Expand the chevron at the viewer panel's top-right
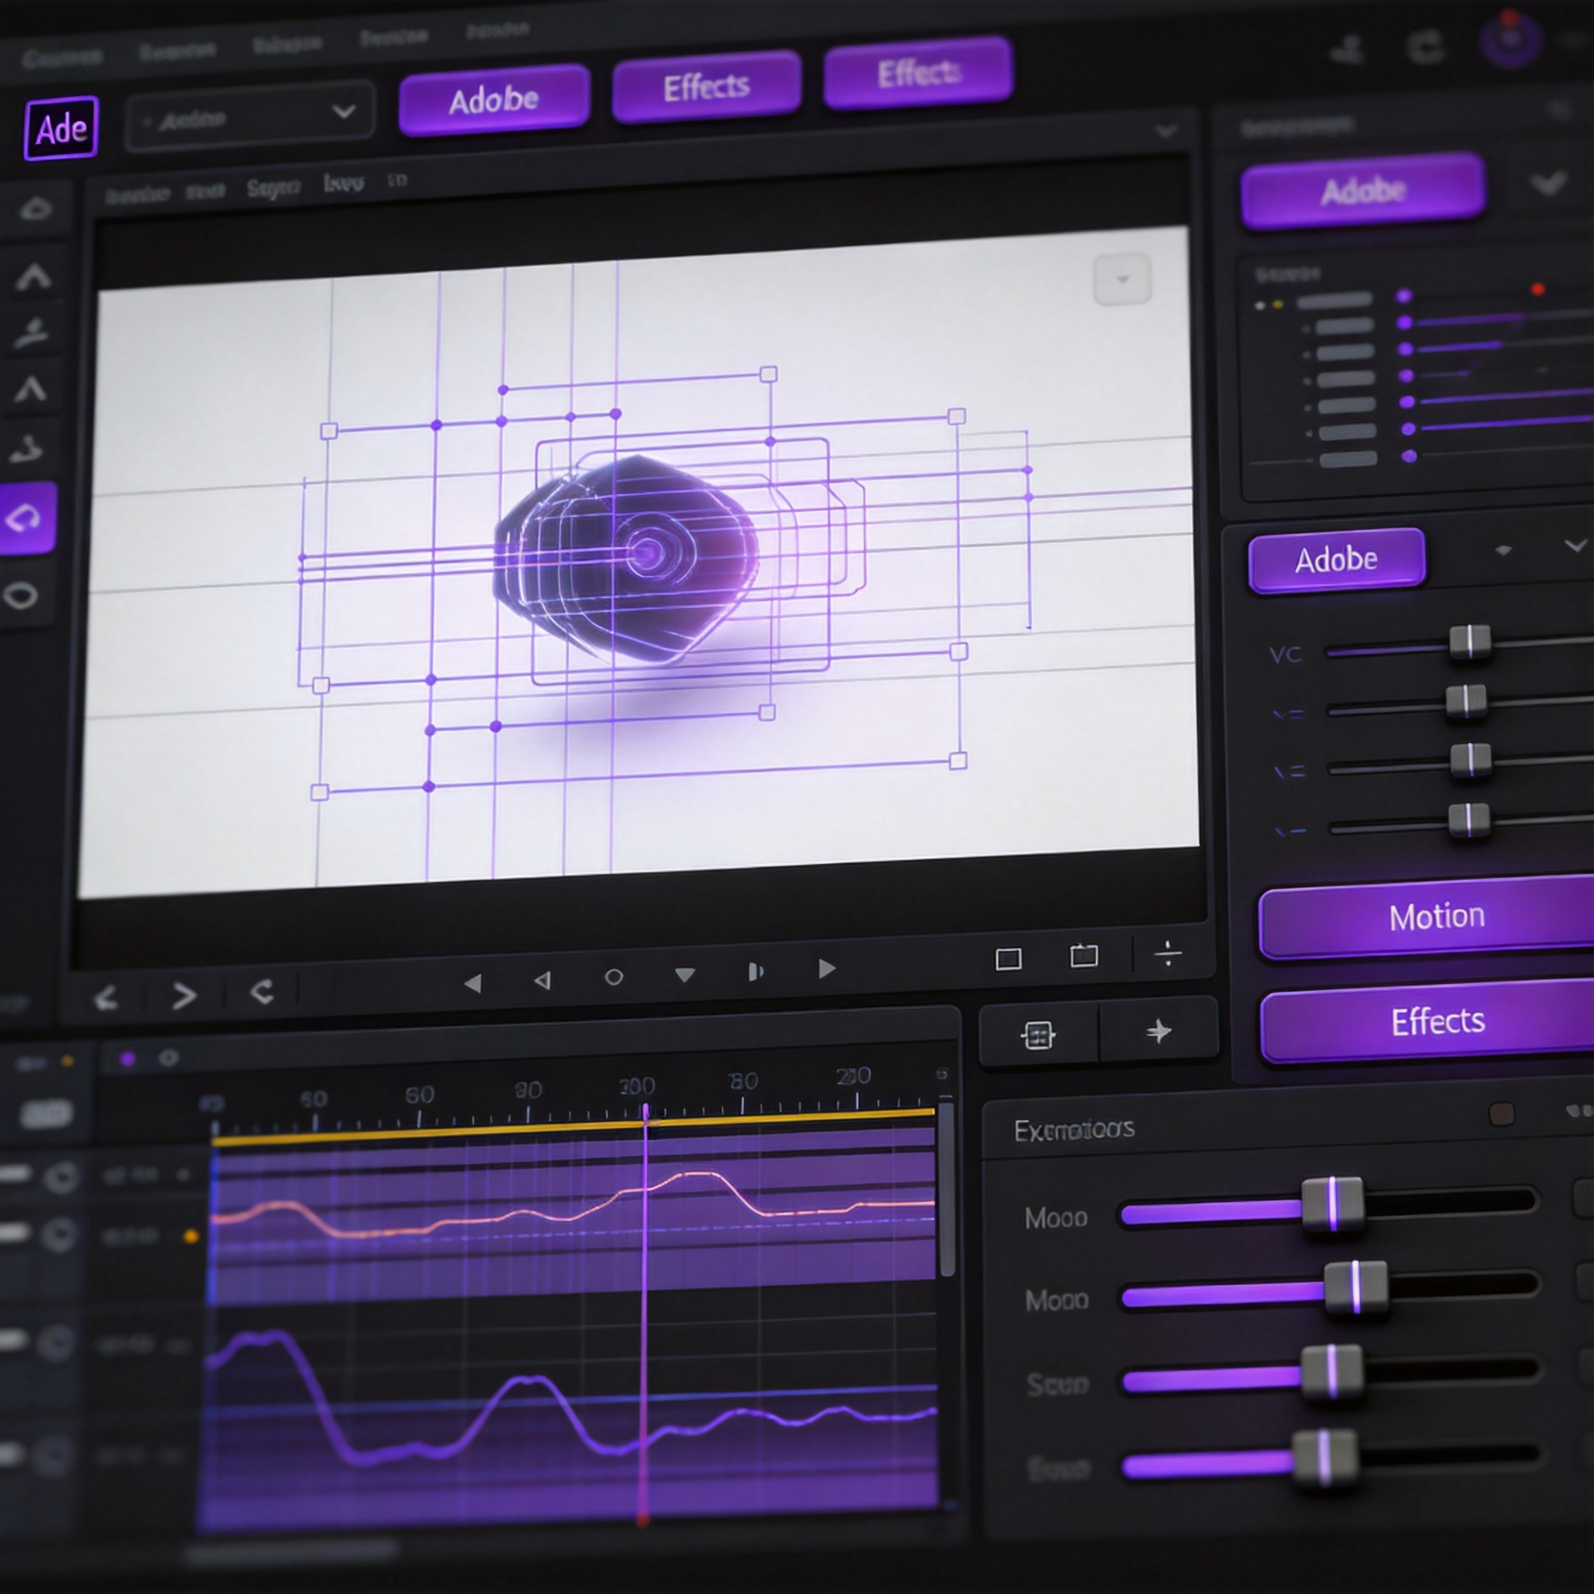 pyautogui.click(x=1166, y=132)
